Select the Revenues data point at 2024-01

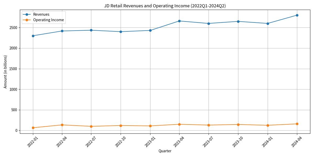coord(268,24)
